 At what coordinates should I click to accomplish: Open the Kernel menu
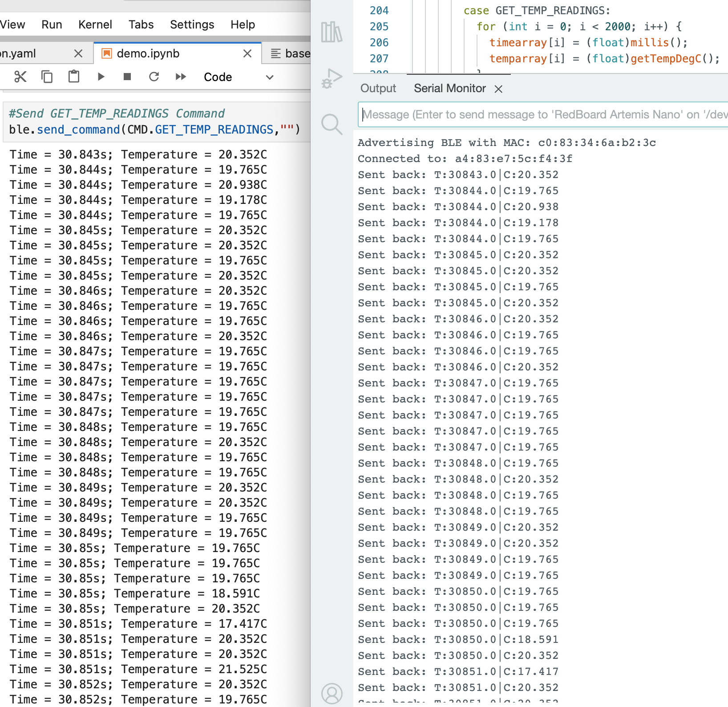pos(95,24)
